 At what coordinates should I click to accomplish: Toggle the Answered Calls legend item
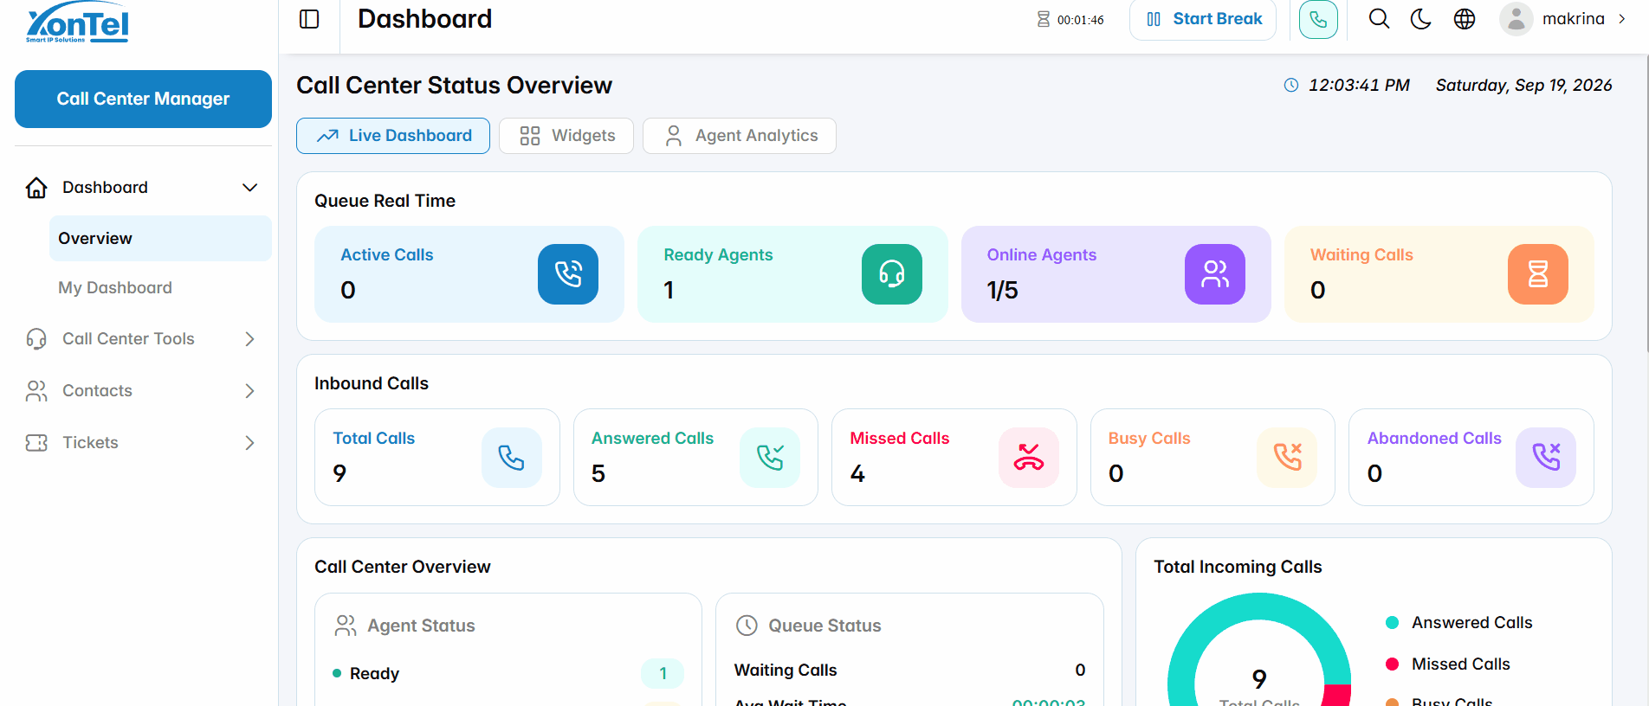pos(1458,623)
